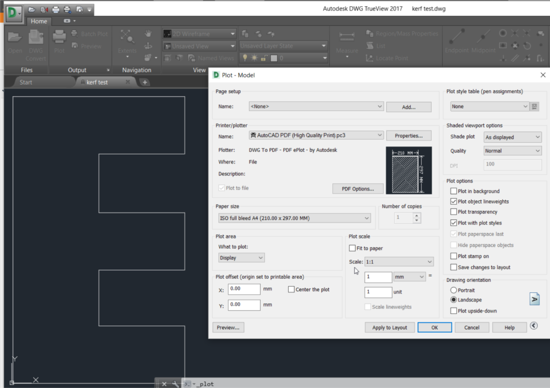The width and height of the screenshot is (550, 388).
Task: Select Portrait drawing orientation
Action: [x=454, y=290]
